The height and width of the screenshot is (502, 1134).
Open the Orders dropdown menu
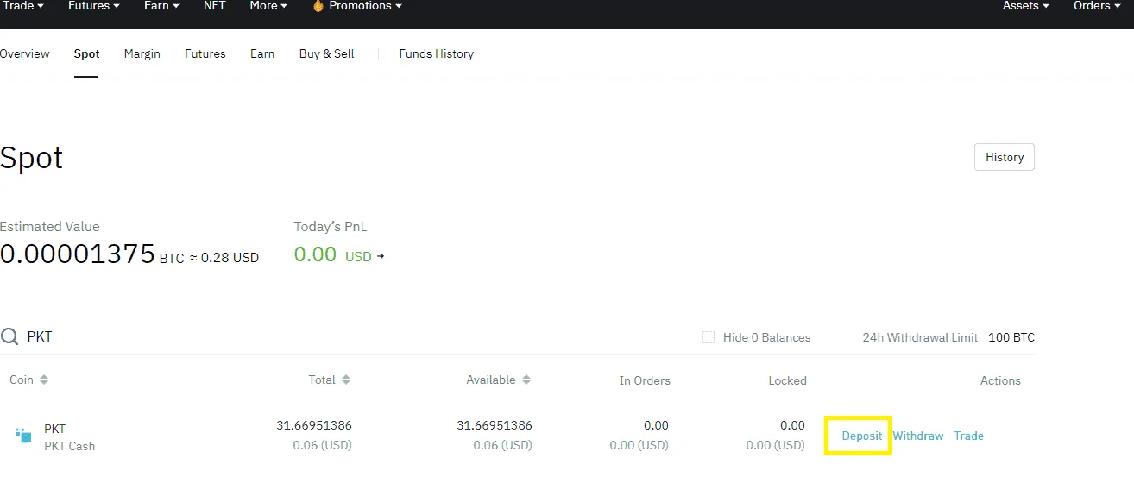pos(1097,6)
